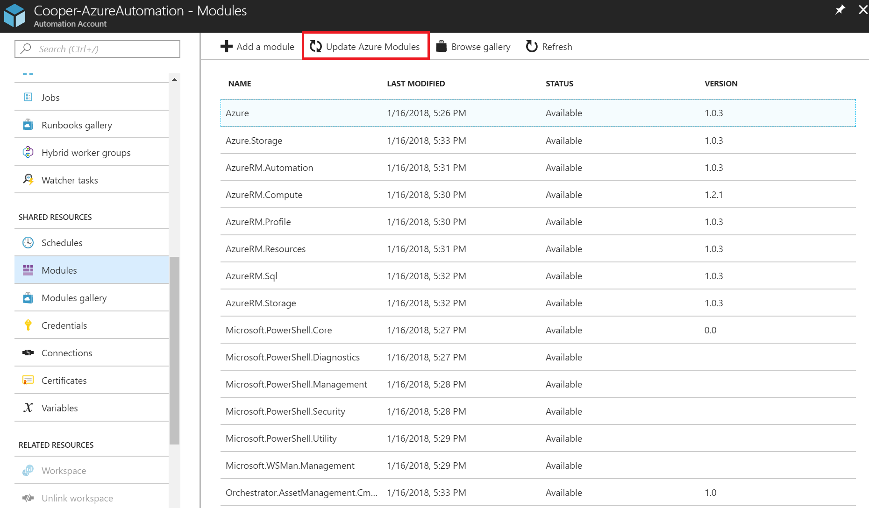Click the Runbooks gallery bag icon
Viewport: 869px width, 508px height.
point(28,125)
